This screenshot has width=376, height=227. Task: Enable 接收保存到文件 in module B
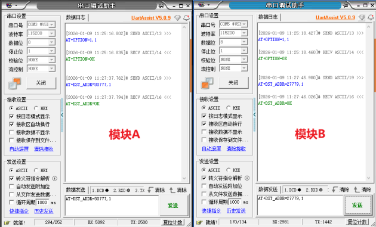coord(204,139)
